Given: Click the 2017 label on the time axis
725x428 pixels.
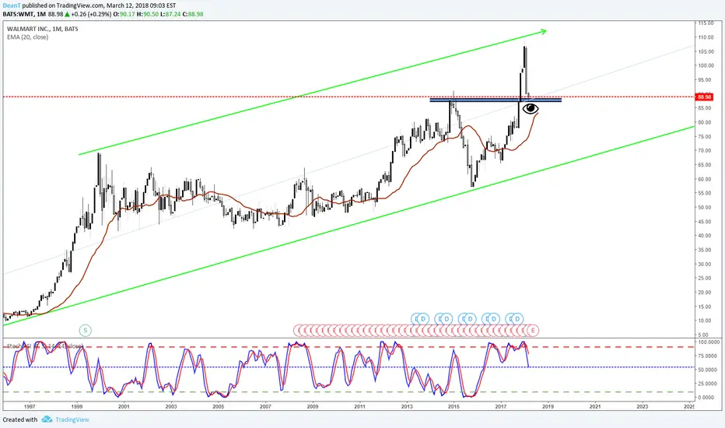Looking at the screenshot, I should coord(501,407).
